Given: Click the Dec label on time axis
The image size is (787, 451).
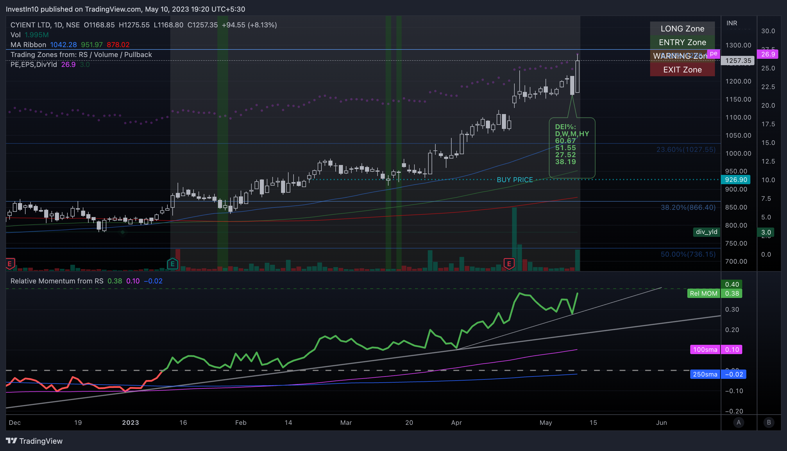Looking at the screenshot, I should point(15,422).
